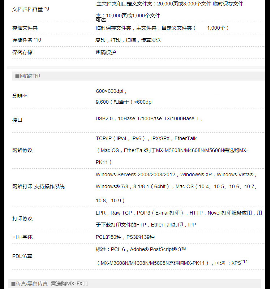Click the 存储任务 *10 label

click(27, 40)
